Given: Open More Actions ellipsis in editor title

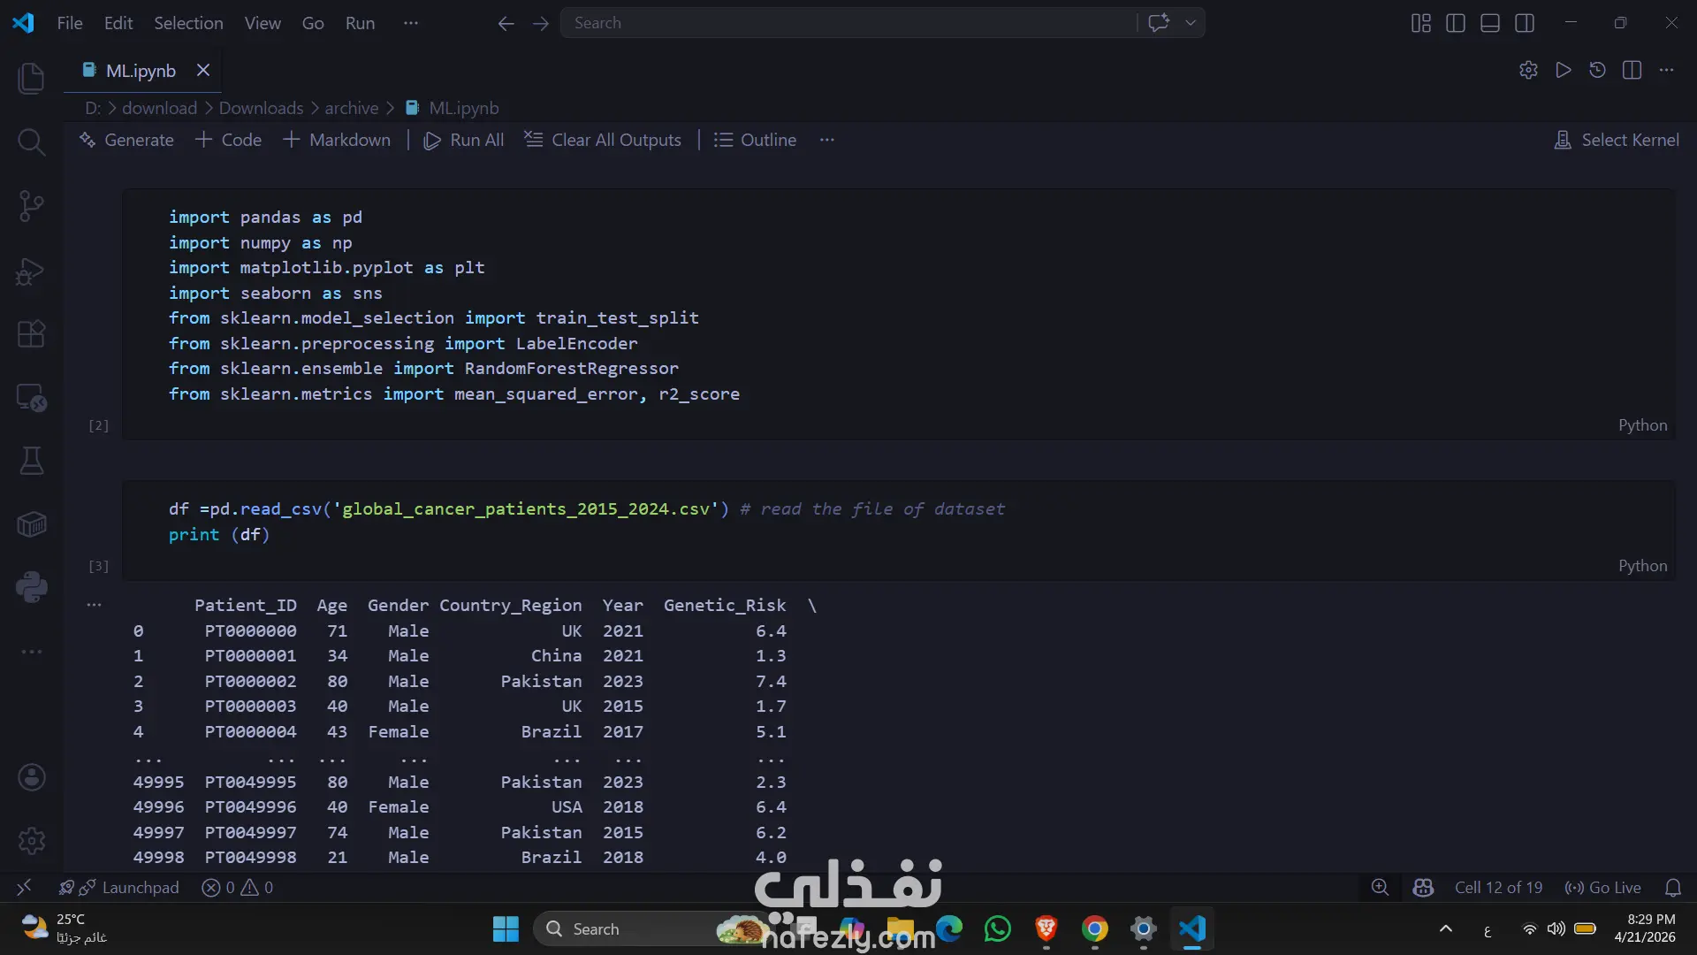Looking at the screenshot, I should click(1666, 70).
